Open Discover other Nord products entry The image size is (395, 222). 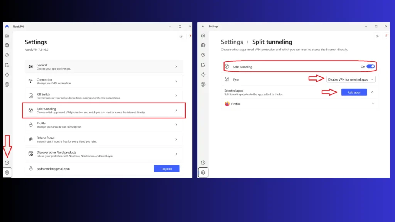click(x=104, y=154)
